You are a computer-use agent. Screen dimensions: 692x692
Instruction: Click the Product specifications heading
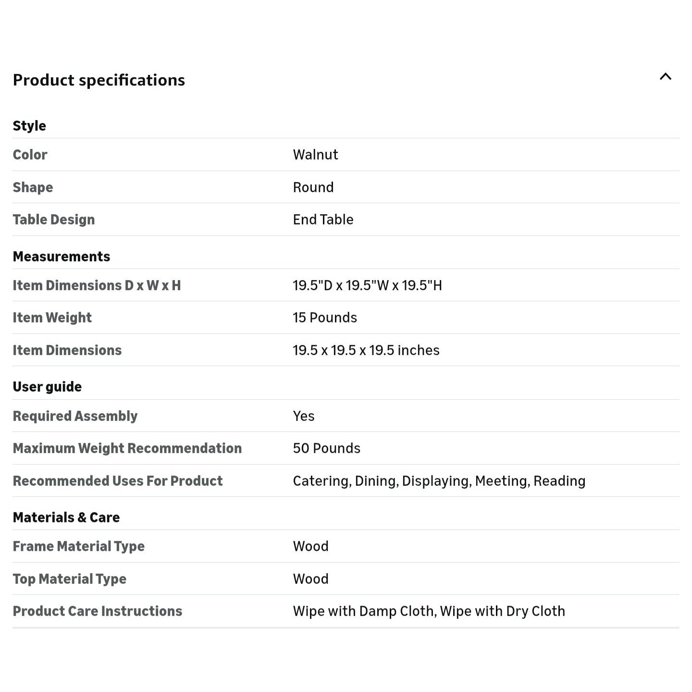click(99, 80)
